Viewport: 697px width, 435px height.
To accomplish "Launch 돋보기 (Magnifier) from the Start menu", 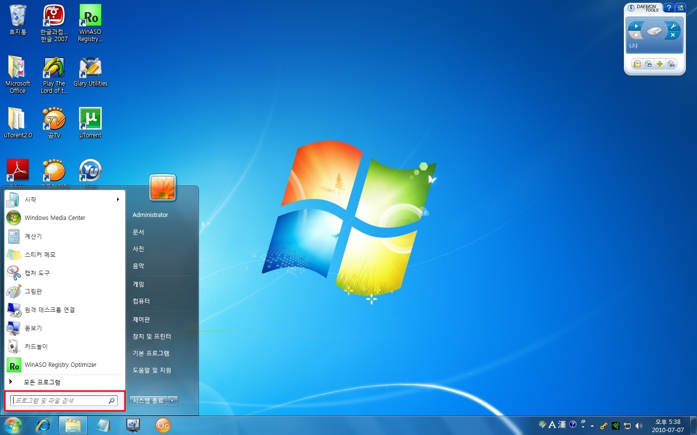I will tap(65, 328).
